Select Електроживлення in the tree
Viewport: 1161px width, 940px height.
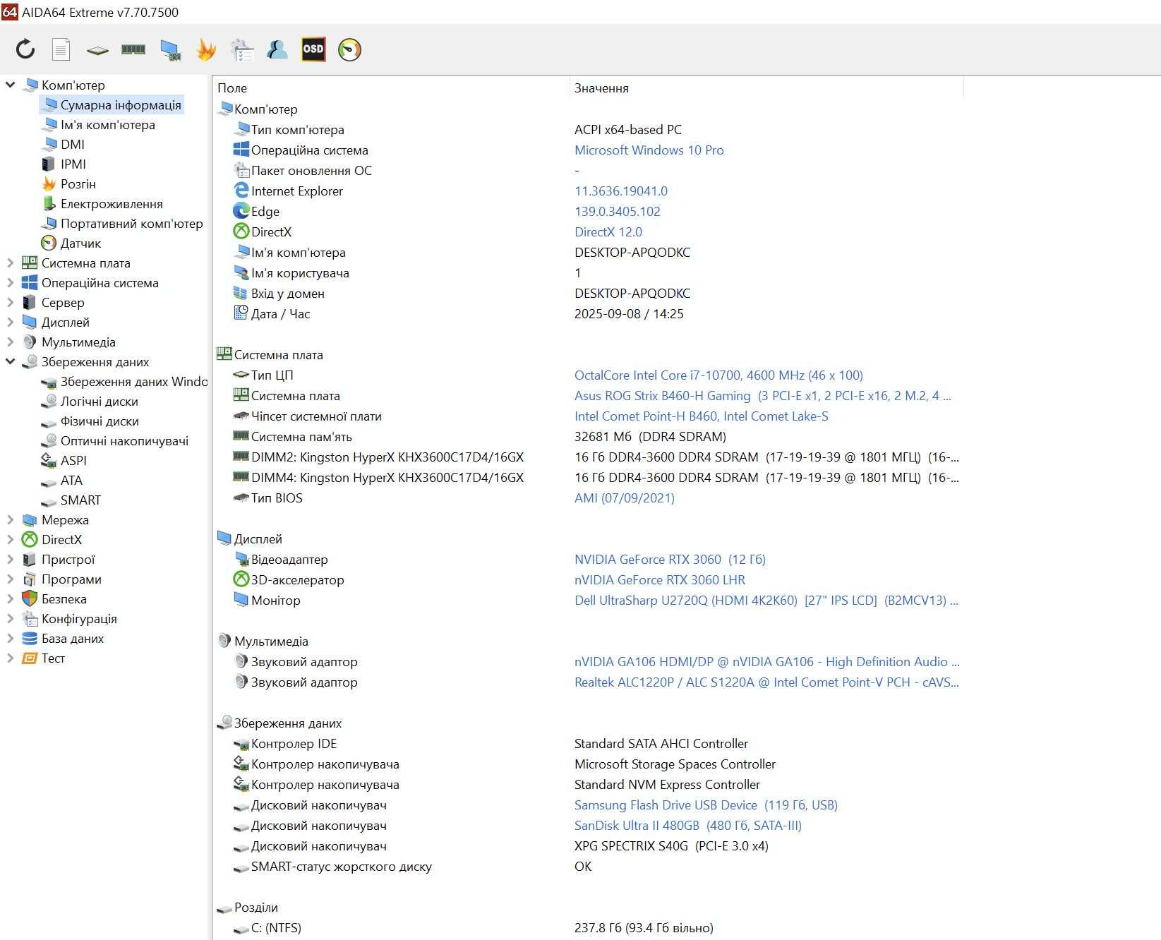pyautogui.click(x=112, y=203)
